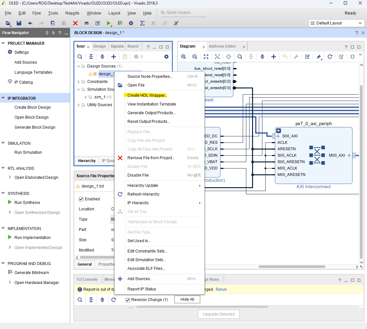Click Create Block Design link
This screenshot has width=367, height=329.
[x=33, y=107]
